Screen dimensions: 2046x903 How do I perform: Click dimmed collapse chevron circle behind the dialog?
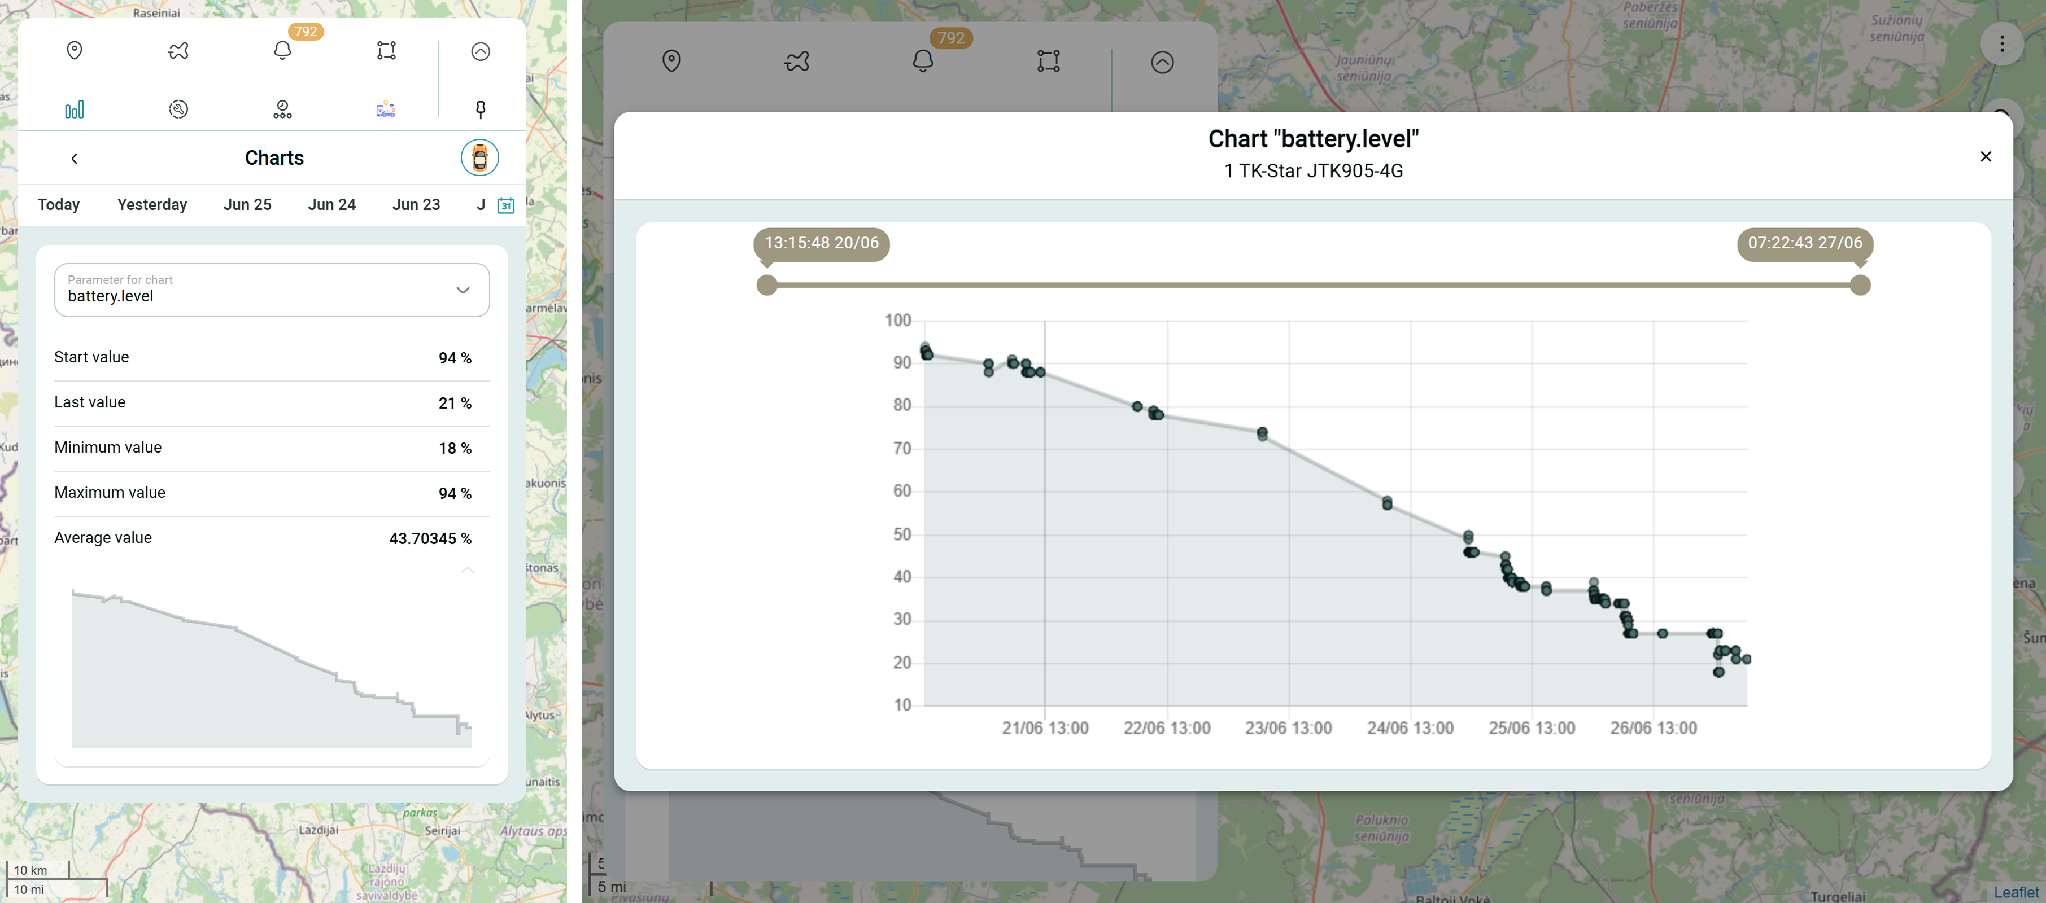tap(1162, 62)
